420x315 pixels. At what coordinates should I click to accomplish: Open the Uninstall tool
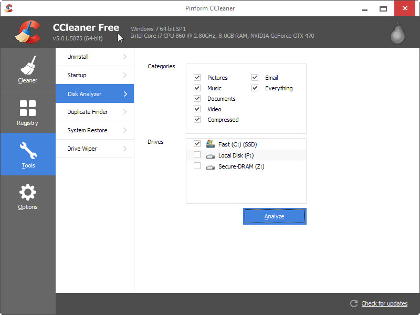pyautogui.click(x=95, y=57)
